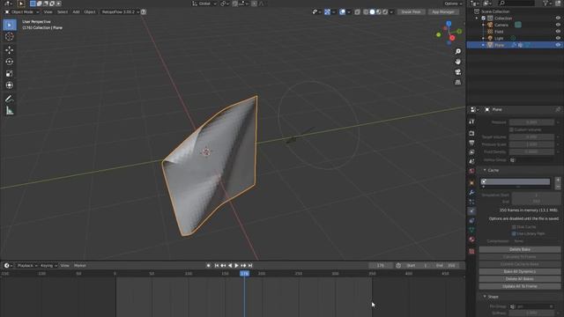This screenshot has width=564, height=317.
Task: Click the Delete Bake button
Action: (x=520, y=249)
